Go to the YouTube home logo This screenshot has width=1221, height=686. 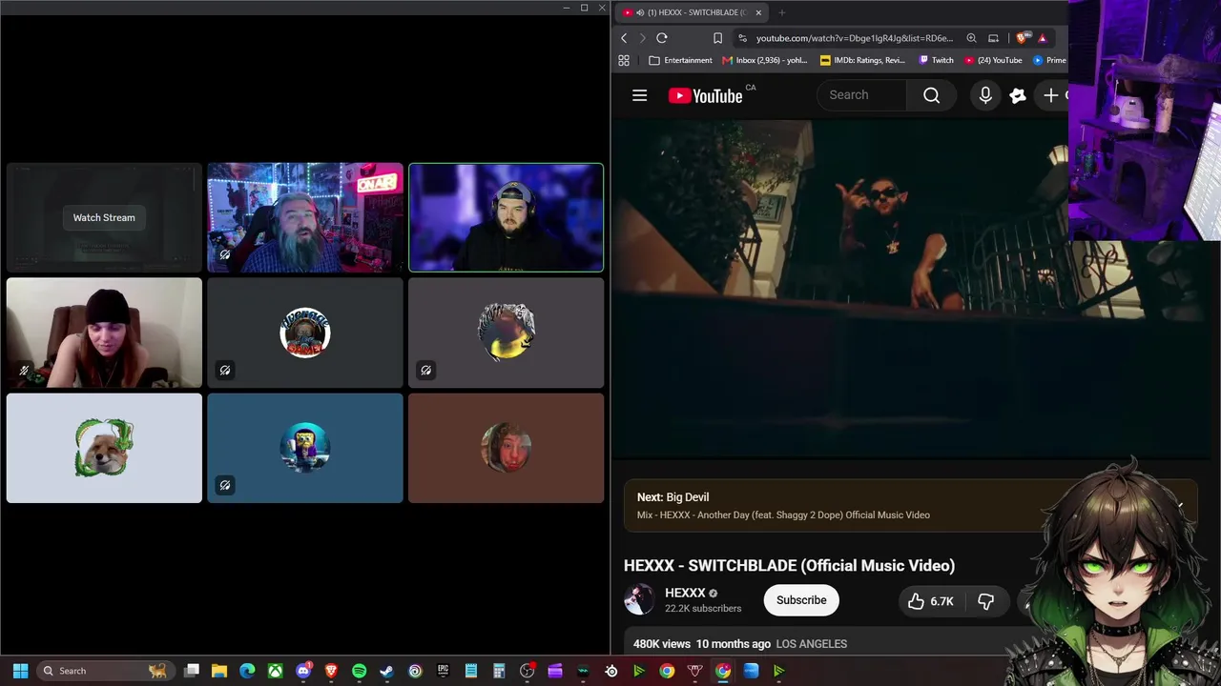pos(705,95)
